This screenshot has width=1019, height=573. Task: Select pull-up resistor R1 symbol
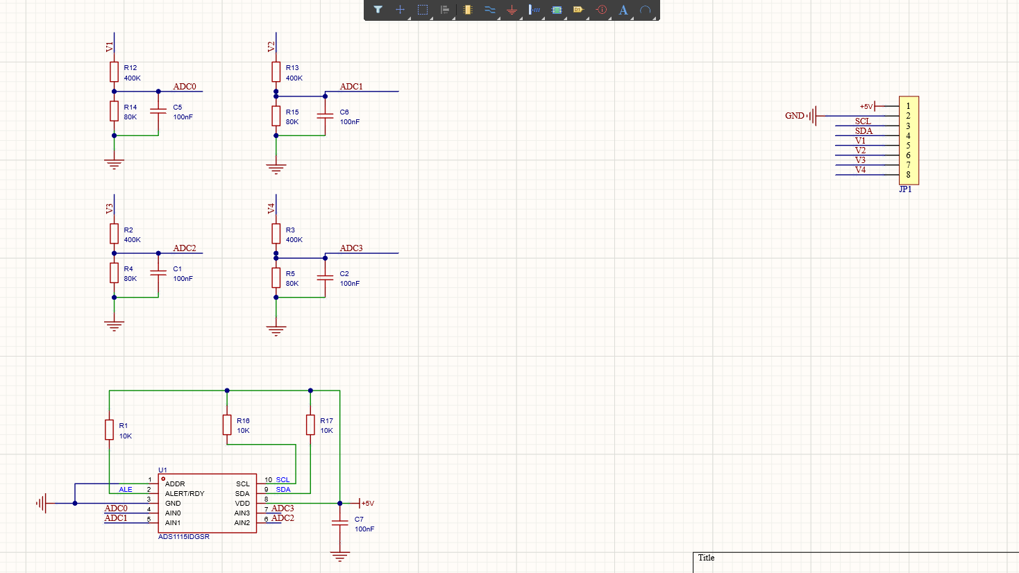[x=109, y=429]
